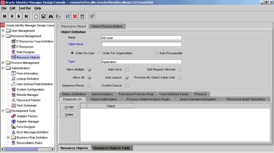Close form using red X icon
The width and height of the screenshot is (274, 153).
75,16
